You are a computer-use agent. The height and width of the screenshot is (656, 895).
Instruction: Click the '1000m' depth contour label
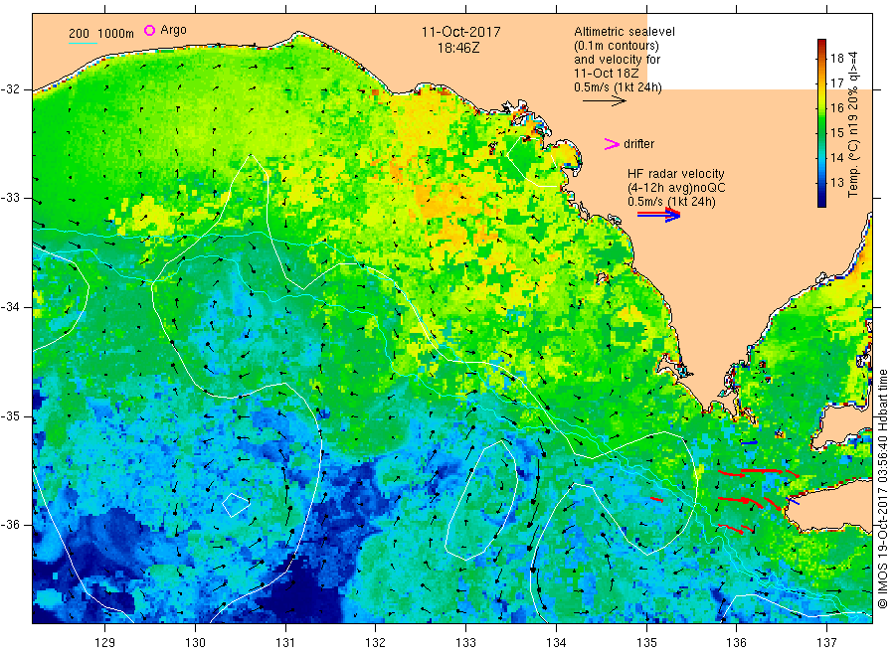116,34
